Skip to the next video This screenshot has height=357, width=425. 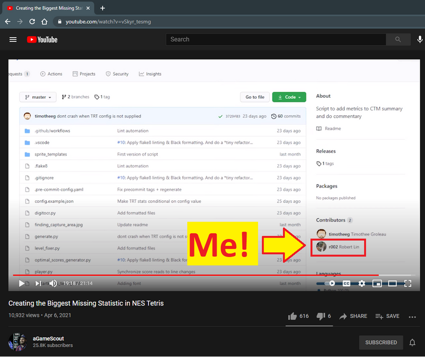(38, 283)
